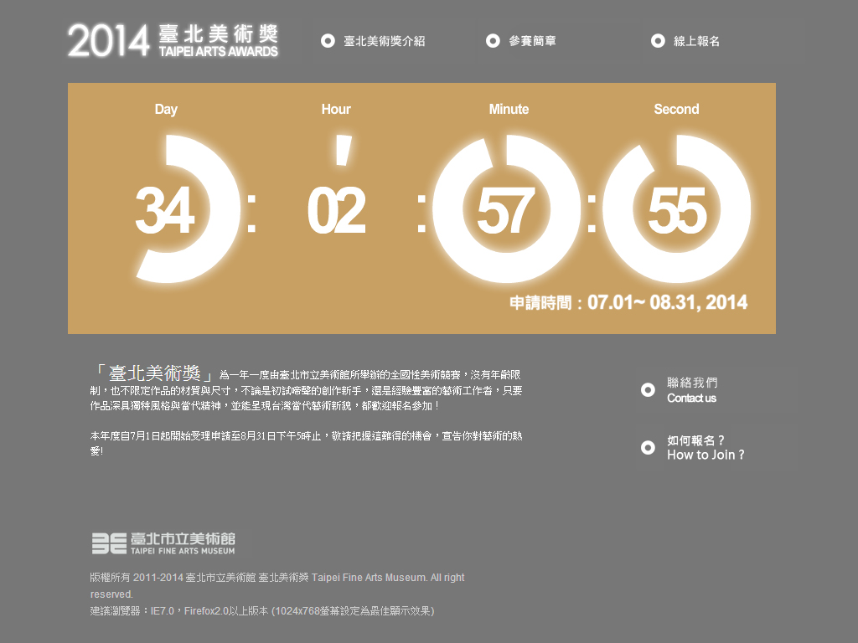Open the Contact us link
The height and width of the screenshot is (643, 858).
click(691, 390)
